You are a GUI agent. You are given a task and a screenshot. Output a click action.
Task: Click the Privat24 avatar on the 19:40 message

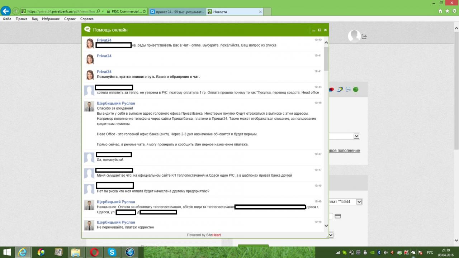point(90,43)
